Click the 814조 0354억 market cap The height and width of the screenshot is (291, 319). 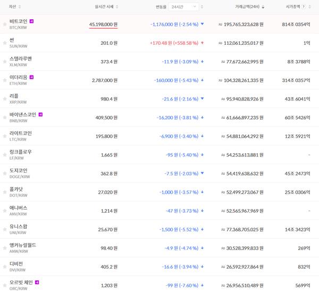click(x=296, y=24)
